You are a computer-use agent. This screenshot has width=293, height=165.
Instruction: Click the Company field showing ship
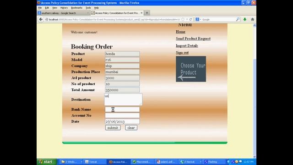(x=122, y=66)
